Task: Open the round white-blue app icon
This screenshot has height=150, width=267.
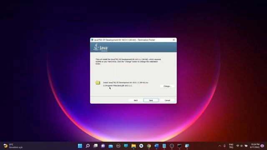Action: click(141, 146)
